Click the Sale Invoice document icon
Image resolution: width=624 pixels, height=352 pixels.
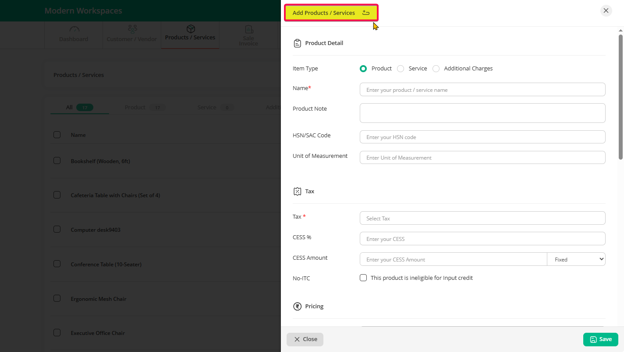[x=249, y=29]
